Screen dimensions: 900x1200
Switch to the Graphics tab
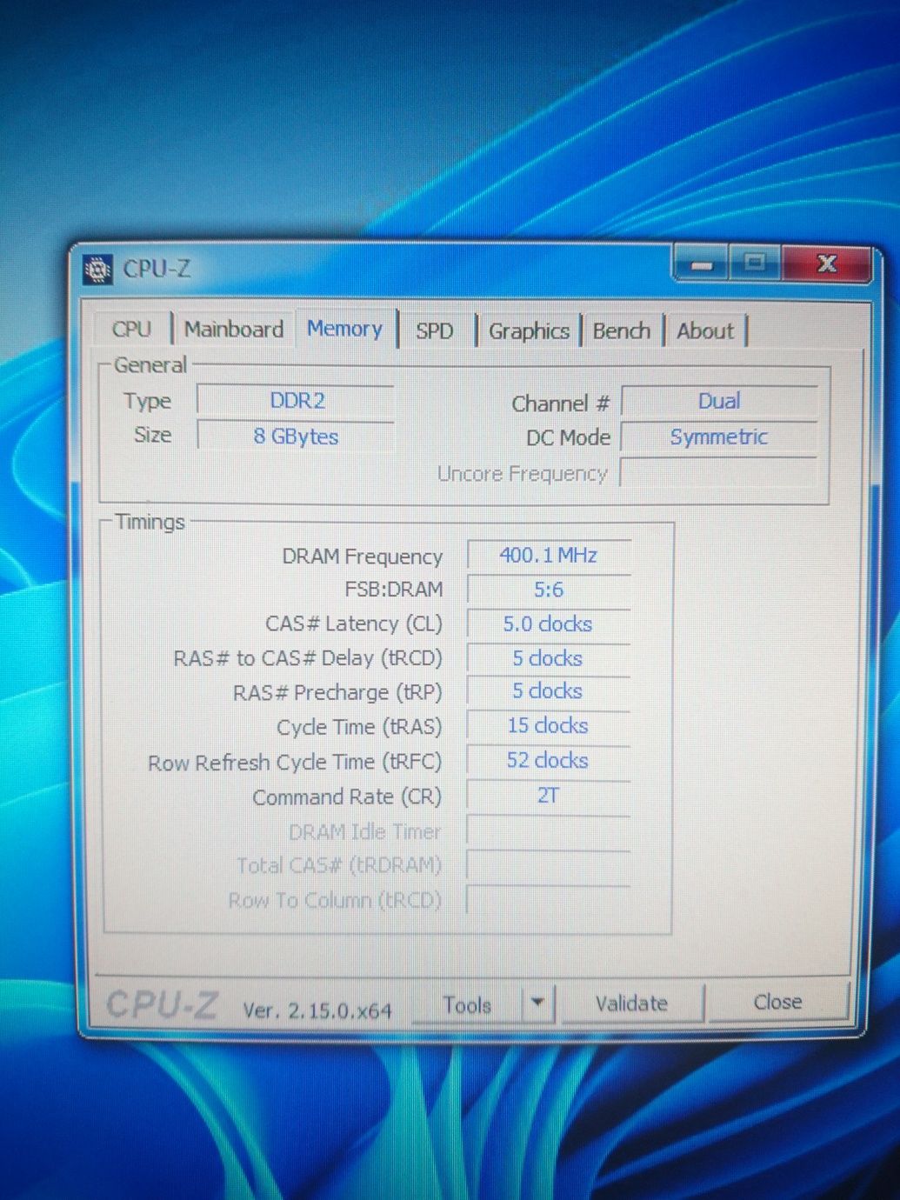coord(529,331)
